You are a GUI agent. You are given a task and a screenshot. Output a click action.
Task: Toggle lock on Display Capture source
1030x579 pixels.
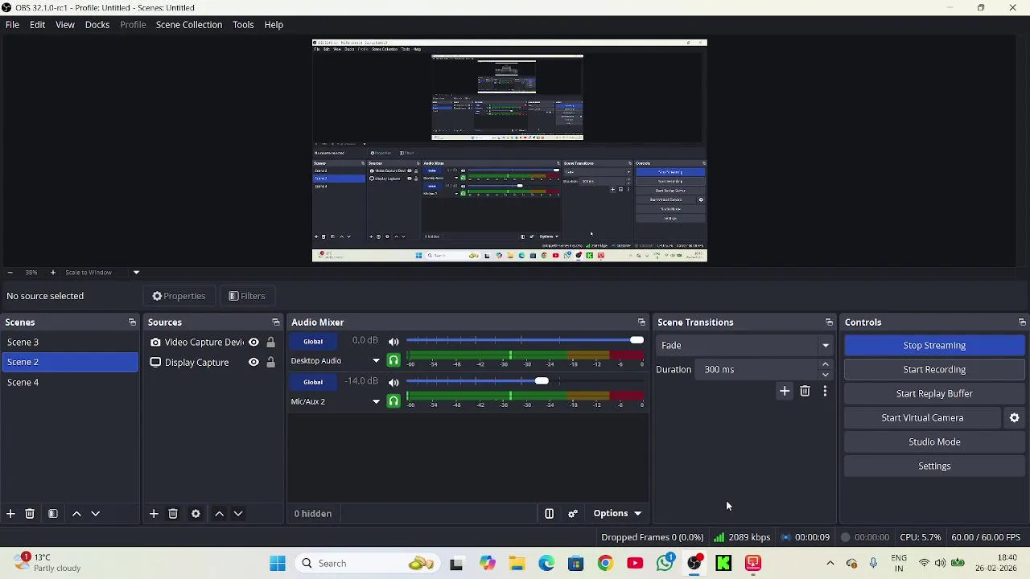(270, 362)
